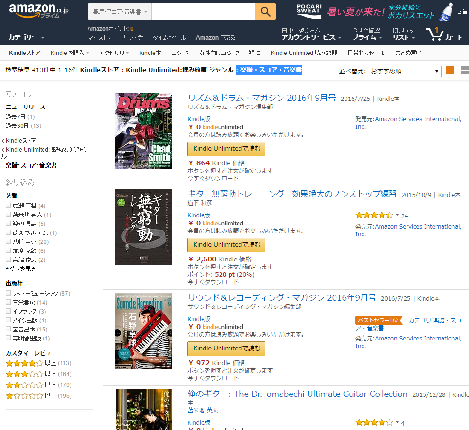Expand author list with 続きを見る
This screenshot has width=469, height=430.
pyautogui.click(x=21, y=269)
